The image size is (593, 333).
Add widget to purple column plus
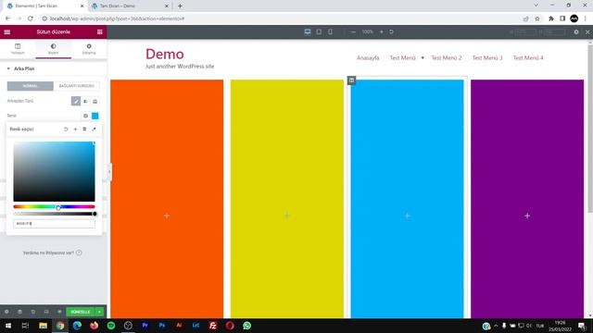tap(527, 216)
